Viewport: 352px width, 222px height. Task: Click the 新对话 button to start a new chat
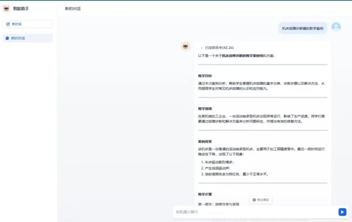pos(28,24)
